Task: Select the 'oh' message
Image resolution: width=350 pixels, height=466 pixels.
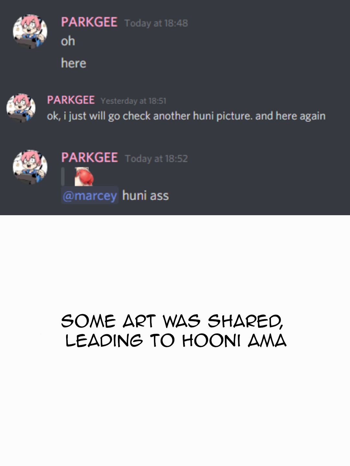Action: tap(68, 41)
